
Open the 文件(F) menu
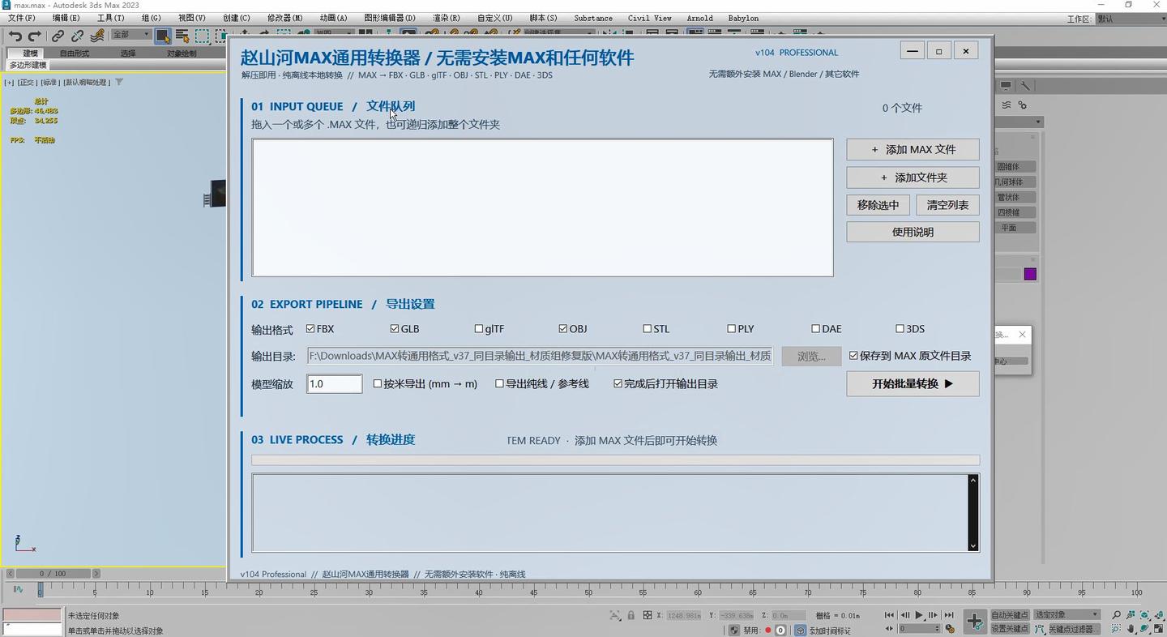(x=21, y=18)
